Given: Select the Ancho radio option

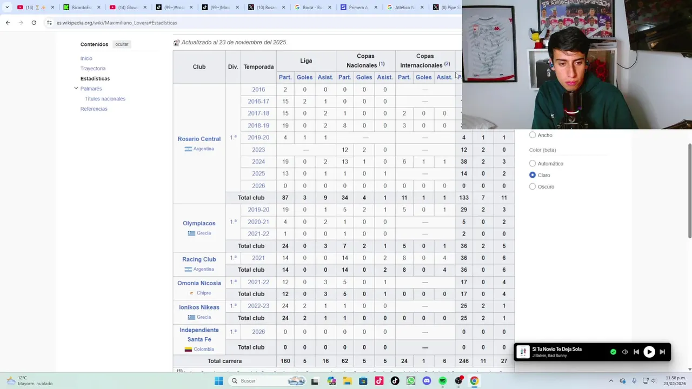Looking at the screenshot, I should [533, 135].
